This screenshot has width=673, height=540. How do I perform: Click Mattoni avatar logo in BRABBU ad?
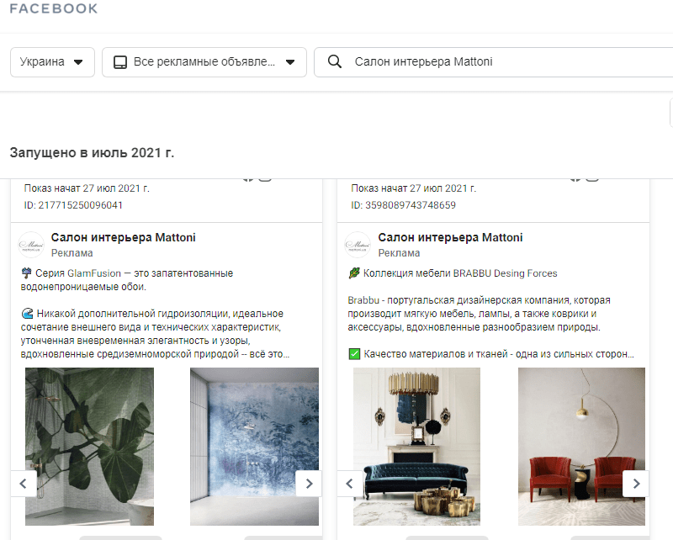click(358, 245)
